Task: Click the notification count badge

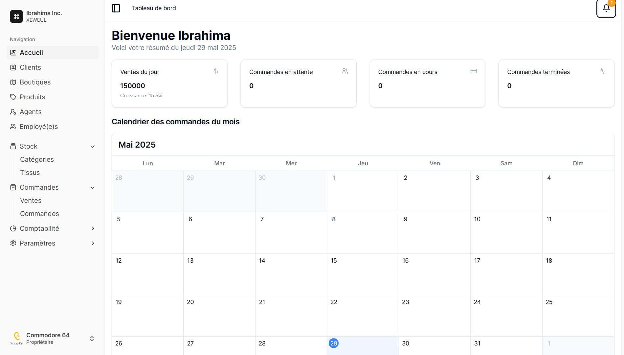Action: 612,3
